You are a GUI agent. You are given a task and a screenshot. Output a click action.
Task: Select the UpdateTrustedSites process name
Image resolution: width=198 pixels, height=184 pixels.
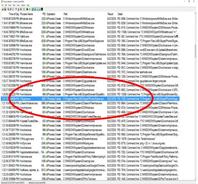30,121
